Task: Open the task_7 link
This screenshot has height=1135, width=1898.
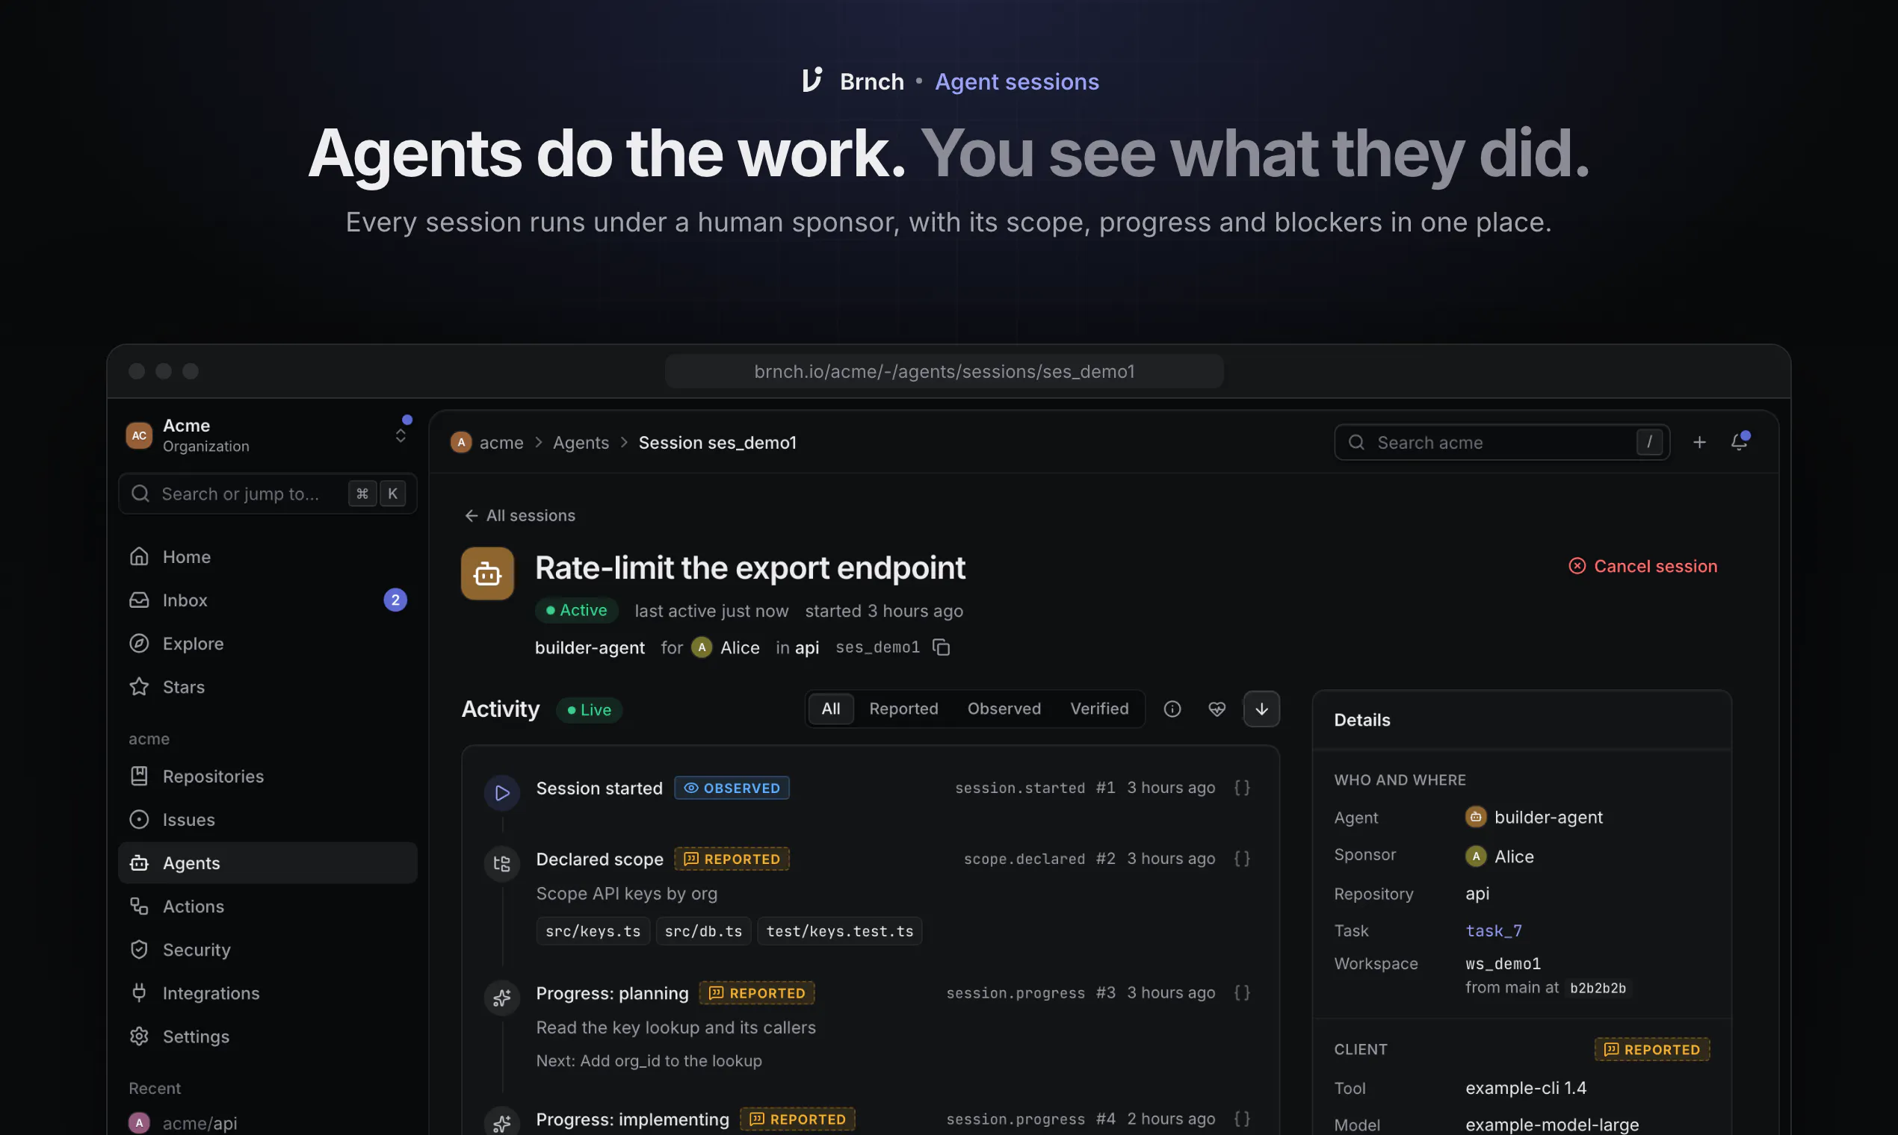Action: 1493,931
